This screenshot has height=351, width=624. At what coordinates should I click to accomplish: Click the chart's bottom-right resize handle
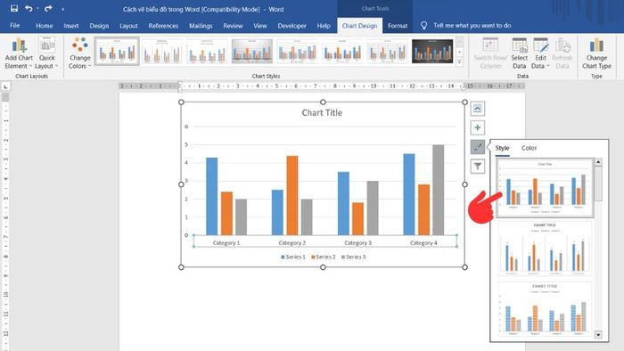464,267
